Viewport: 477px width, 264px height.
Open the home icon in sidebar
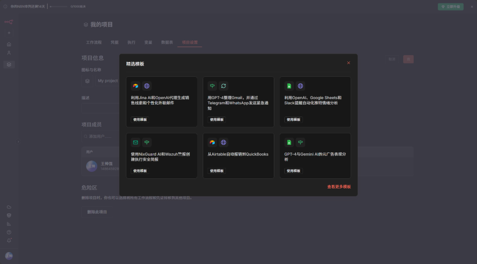click(x=9, y=44)
